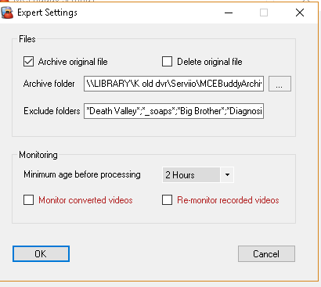The width and height of the screenshot is (321, 287).
Task: Click the Expert Settings title bar text
Action: pyautogui.click(x=47, y=13)
